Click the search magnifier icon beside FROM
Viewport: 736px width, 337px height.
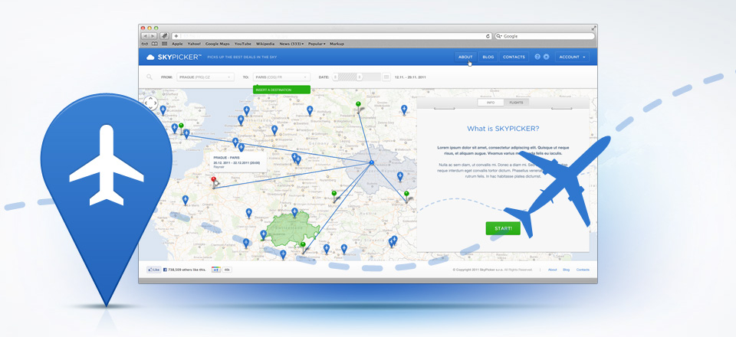(x=149, y=77)
